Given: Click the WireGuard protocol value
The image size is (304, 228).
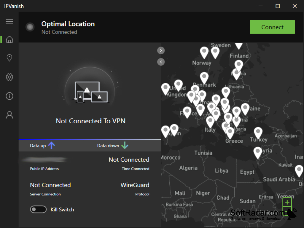Looking at the screenshot, I should click(x=135, y=185).
